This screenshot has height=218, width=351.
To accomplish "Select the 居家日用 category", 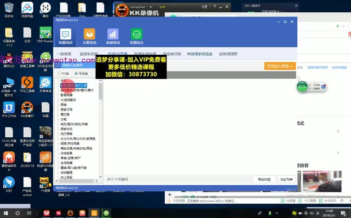I will click(x=66, y=110).
